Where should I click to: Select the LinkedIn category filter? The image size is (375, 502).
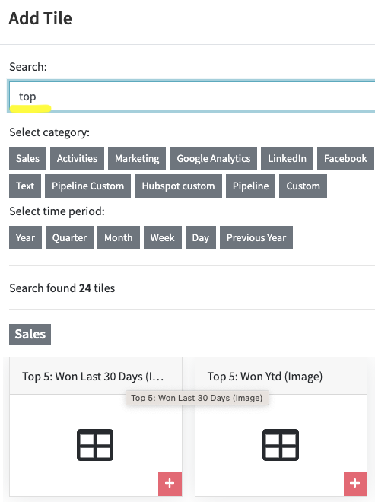point(287,158)
